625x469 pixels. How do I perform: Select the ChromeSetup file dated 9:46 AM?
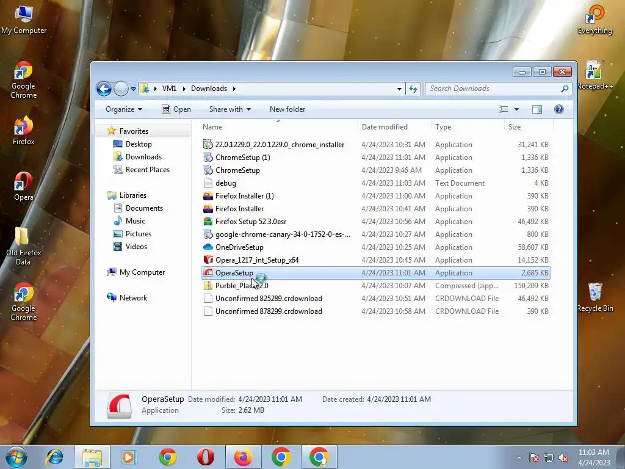pos(237,170)
